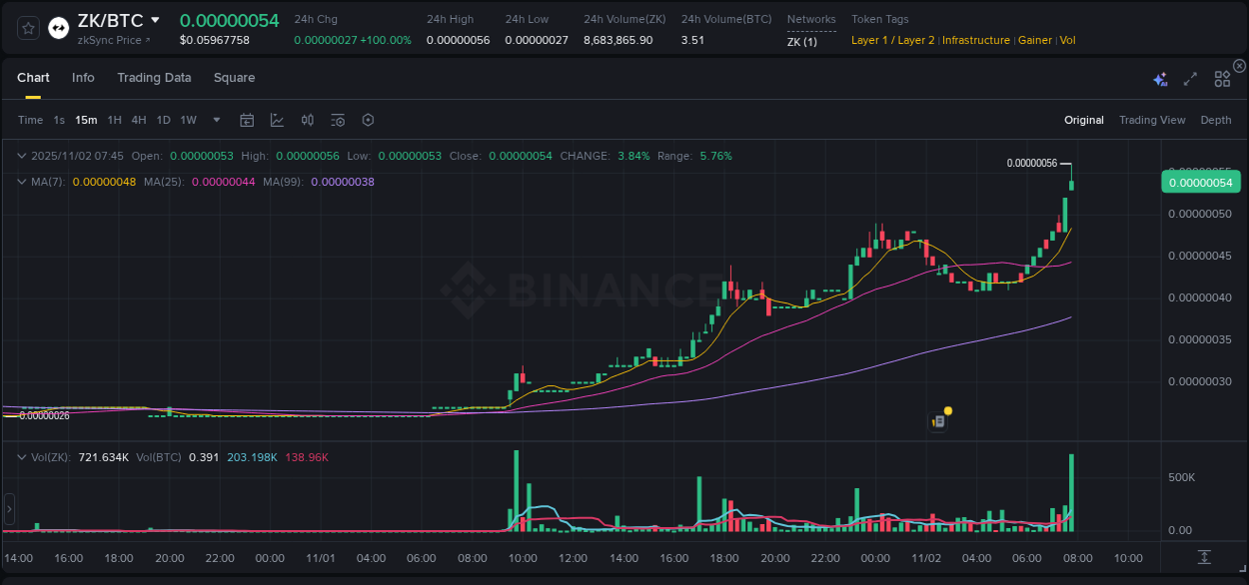Click the candlestick display icon

click(307, 120)
